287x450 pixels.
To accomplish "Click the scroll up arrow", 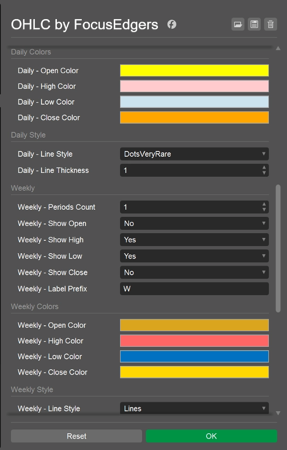I will [x=278, y=48].
